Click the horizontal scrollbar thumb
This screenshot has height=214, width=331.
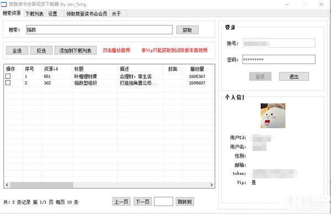[x=42, y=185]
